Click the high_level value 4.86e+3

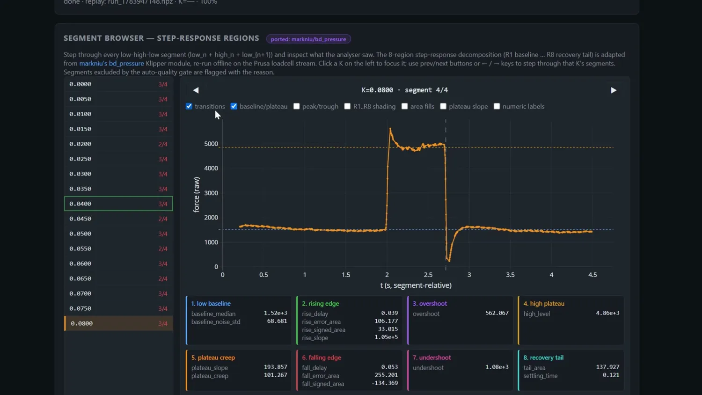607,313
